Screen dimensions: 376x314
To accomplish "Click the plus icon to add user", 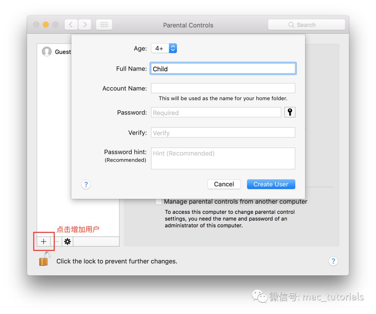I will coord(44,242).
